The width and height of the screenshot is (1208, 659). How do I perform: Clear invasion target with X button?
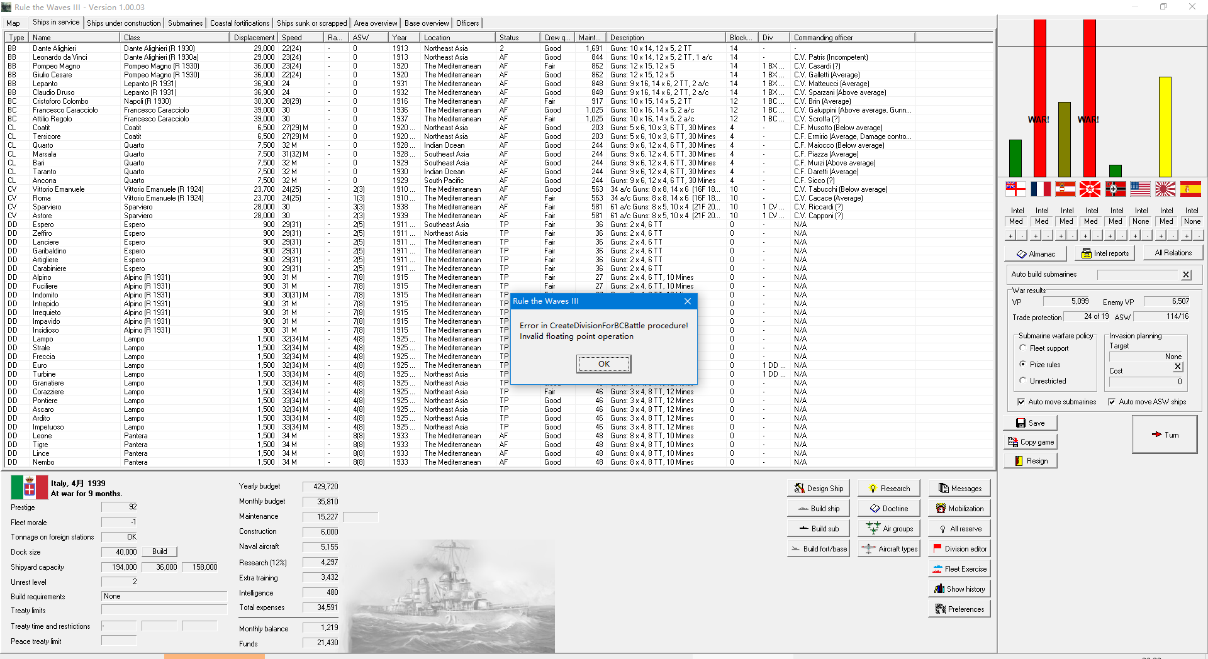pyautogui.click(x=1178, y=367)
